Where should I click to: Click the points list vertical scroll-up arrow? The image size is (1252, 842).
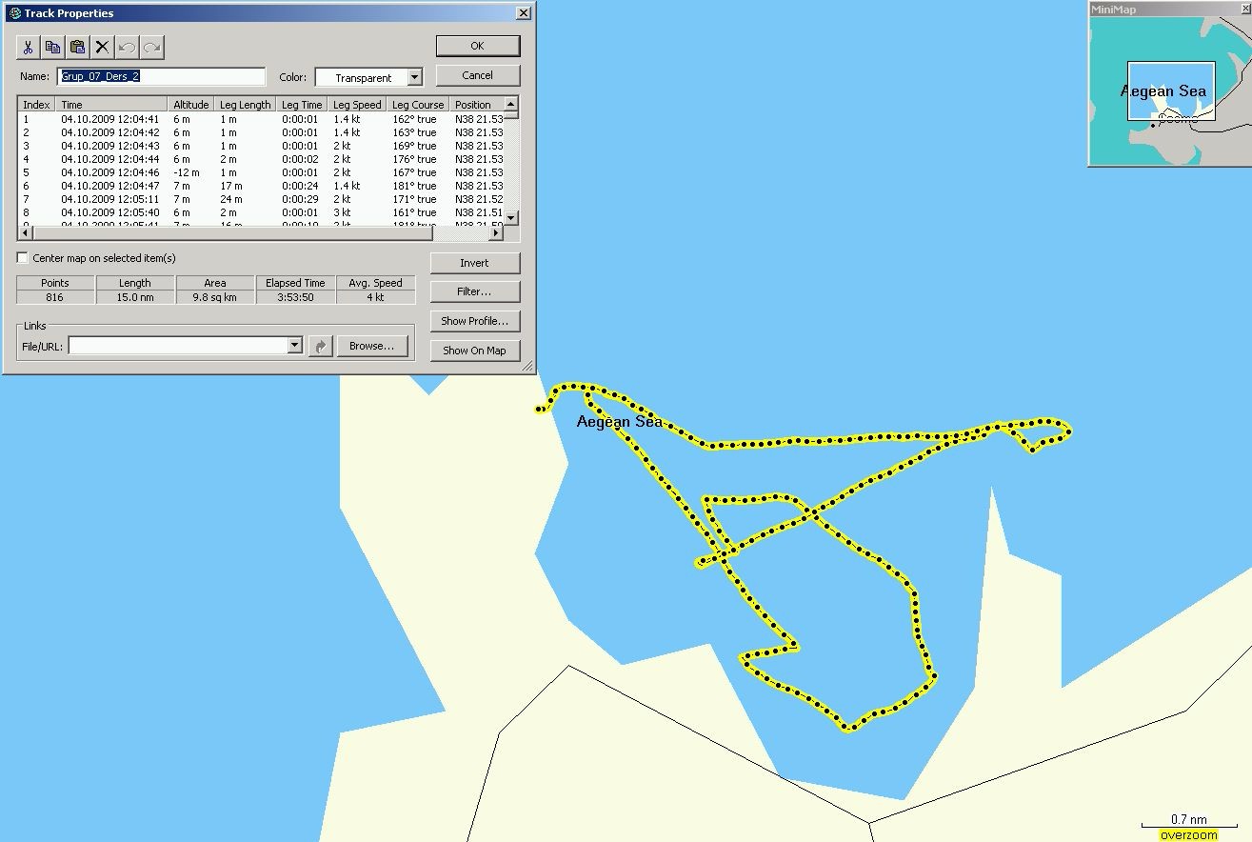pos(511,104)
